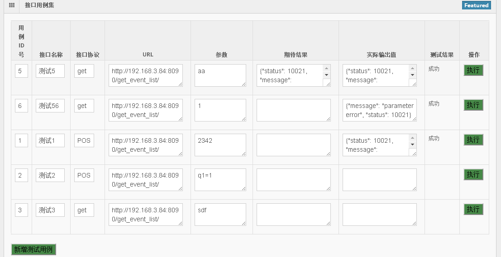This screenshot has width=501, height=257.
Task: Execute test case 测试3
Action: [473, 209]
